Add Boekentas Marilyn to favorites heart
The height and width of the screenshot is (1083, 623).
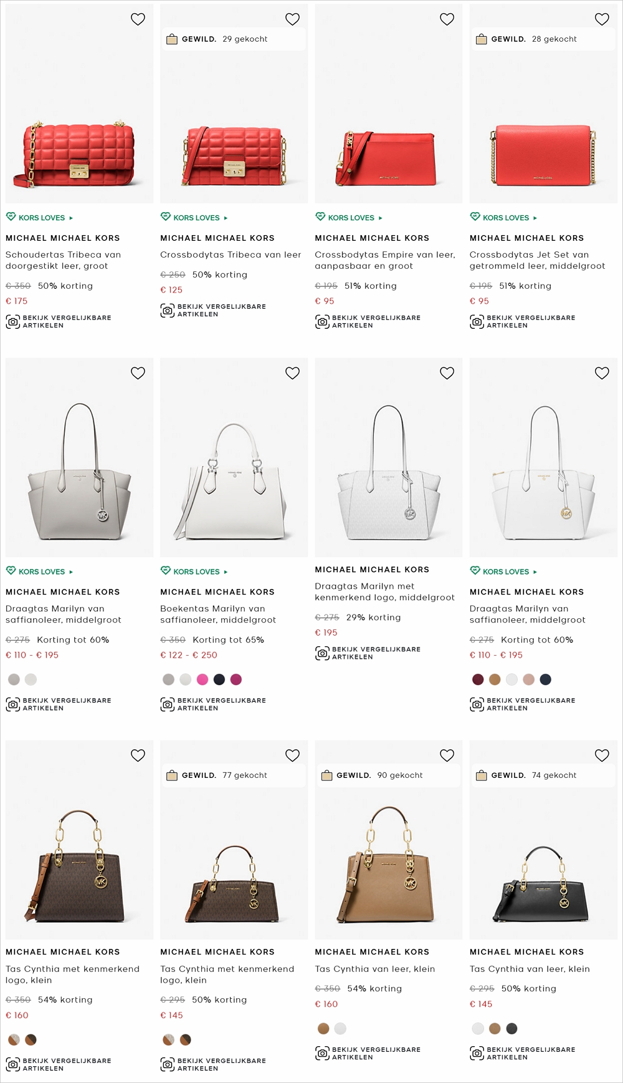tap(292, 373)
